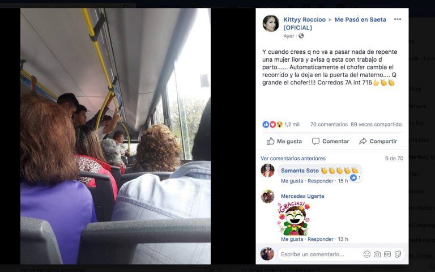Open the sticker picker in comment box
Image resolution: width=435 pixels, height=272 pixels.
pos(398,254)
